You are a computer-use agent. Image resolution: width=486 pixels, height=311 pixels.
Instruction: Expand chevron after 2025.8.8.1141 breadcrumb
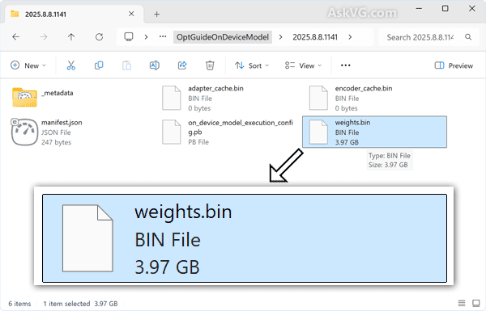click(350, 37)
